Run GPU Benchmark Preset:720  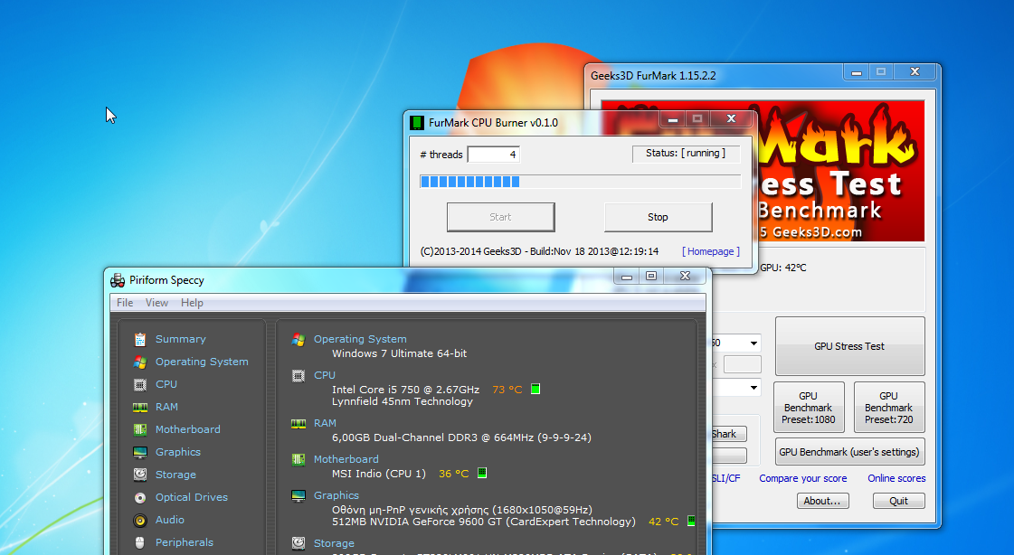point(889,408)
